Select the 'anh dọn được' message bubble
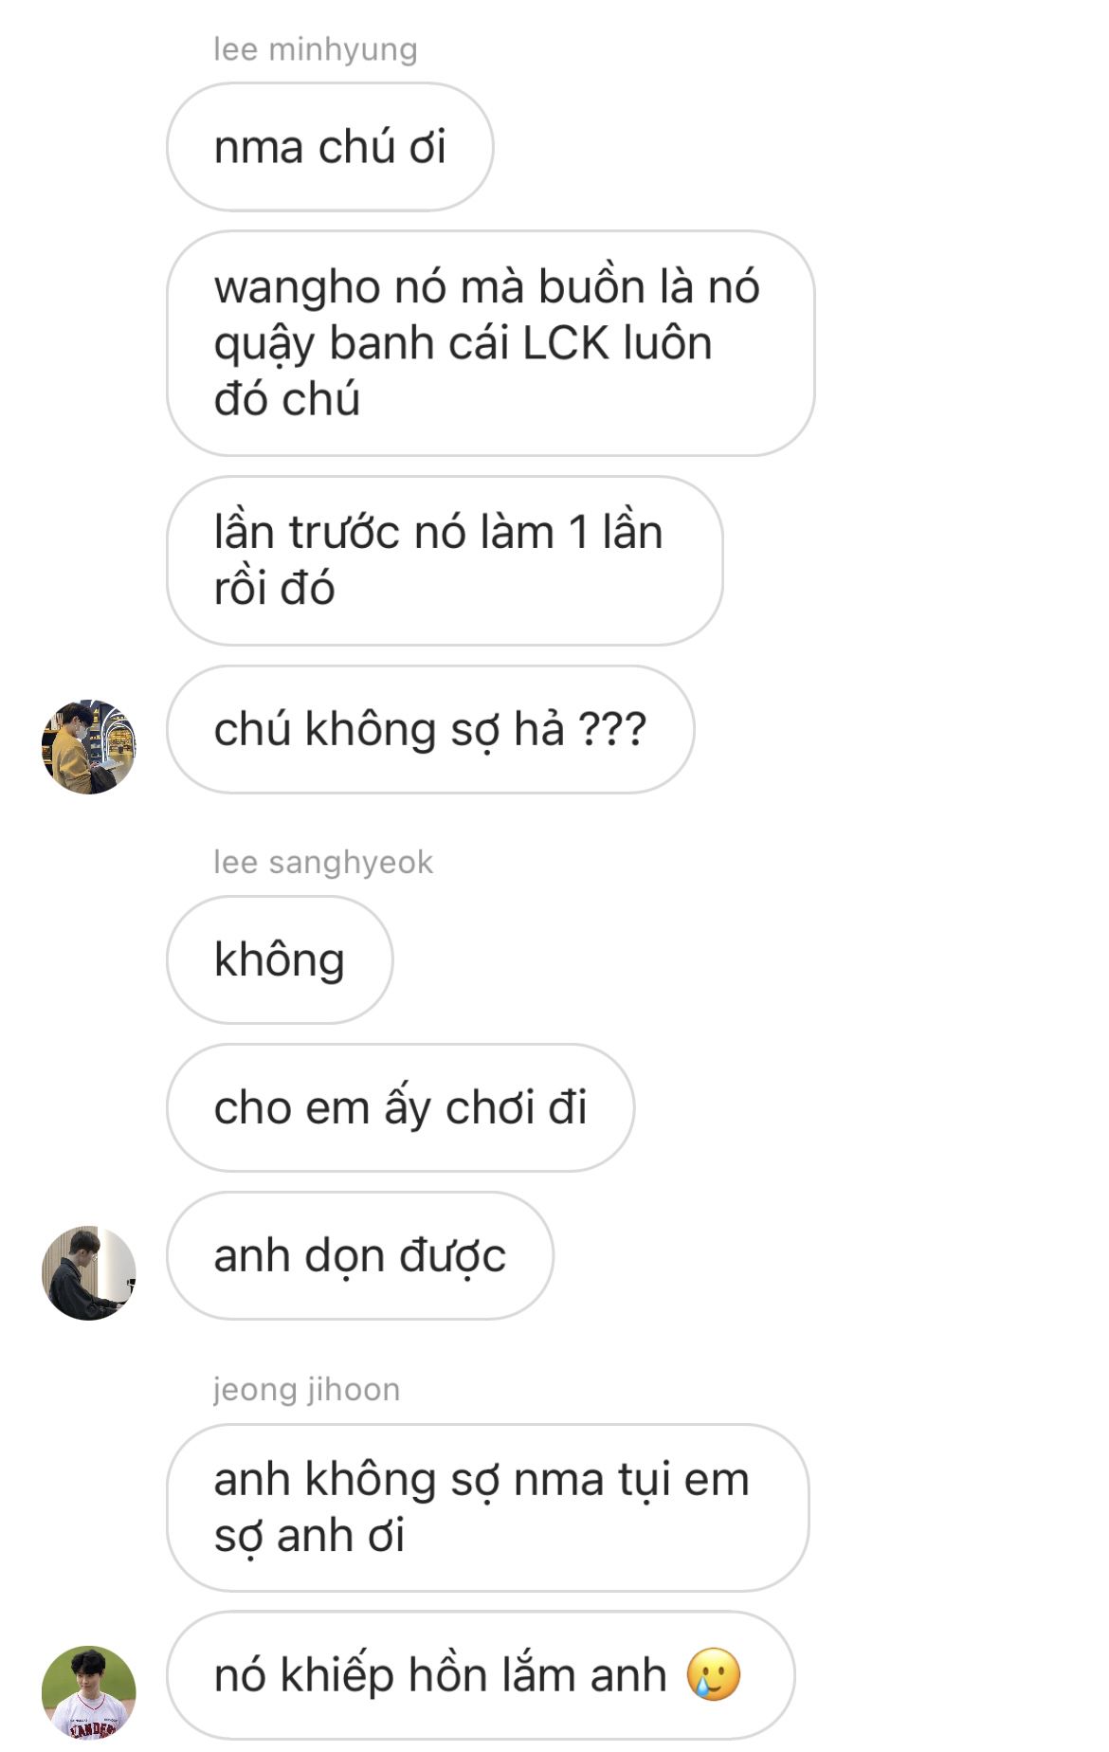Screen dimensions: 1109x1752 (360, 1255)
